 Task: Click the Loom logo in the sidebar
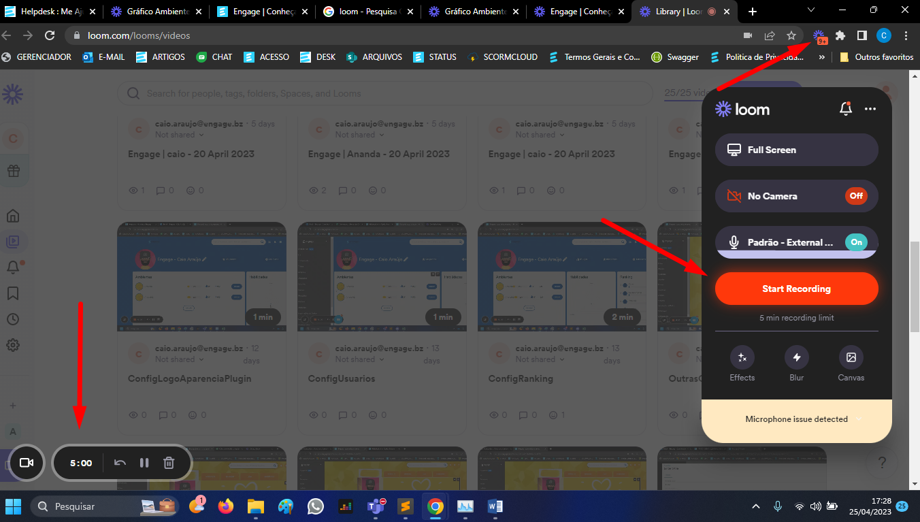pos(12,94)
